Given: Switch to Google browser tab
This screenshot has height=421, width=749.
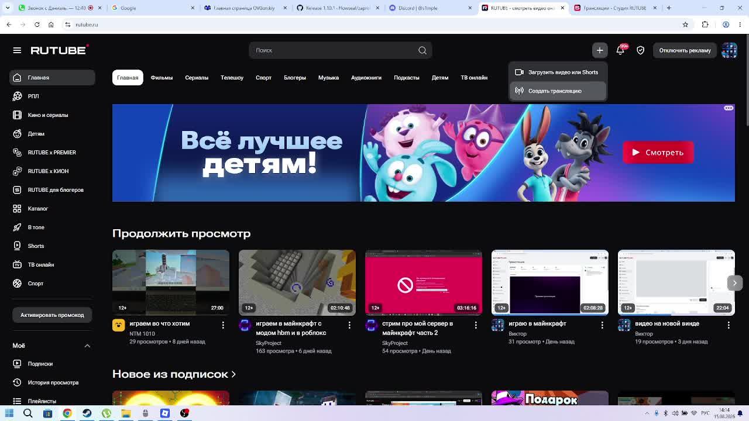Looking at the screenshot, I should (x=152, y=8).
